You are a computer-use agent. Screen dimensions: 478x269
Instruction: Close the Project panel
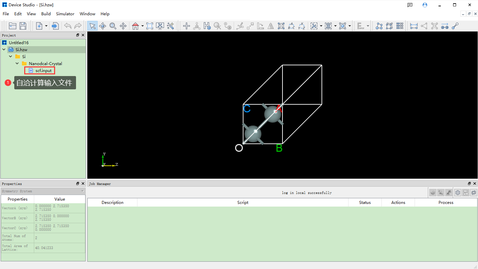coord(83,35)
